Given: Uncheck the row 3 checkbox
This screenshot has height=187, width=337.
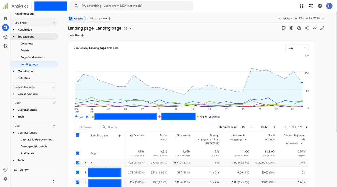Looking at the screenshot, I should [x=78, y=182].
